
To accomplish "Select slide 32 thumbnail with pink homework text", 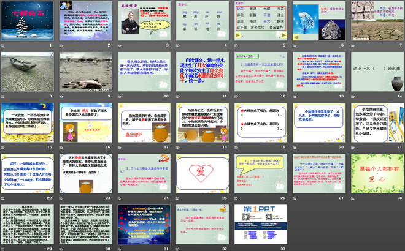I will point(202,225).
